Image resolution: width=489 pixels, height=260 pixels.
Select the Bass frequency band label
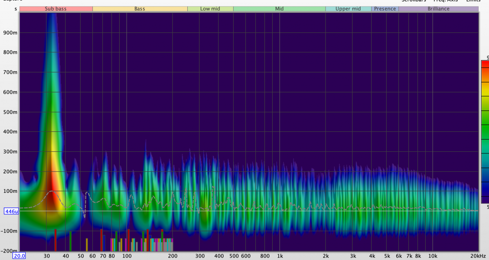[140, 9]
